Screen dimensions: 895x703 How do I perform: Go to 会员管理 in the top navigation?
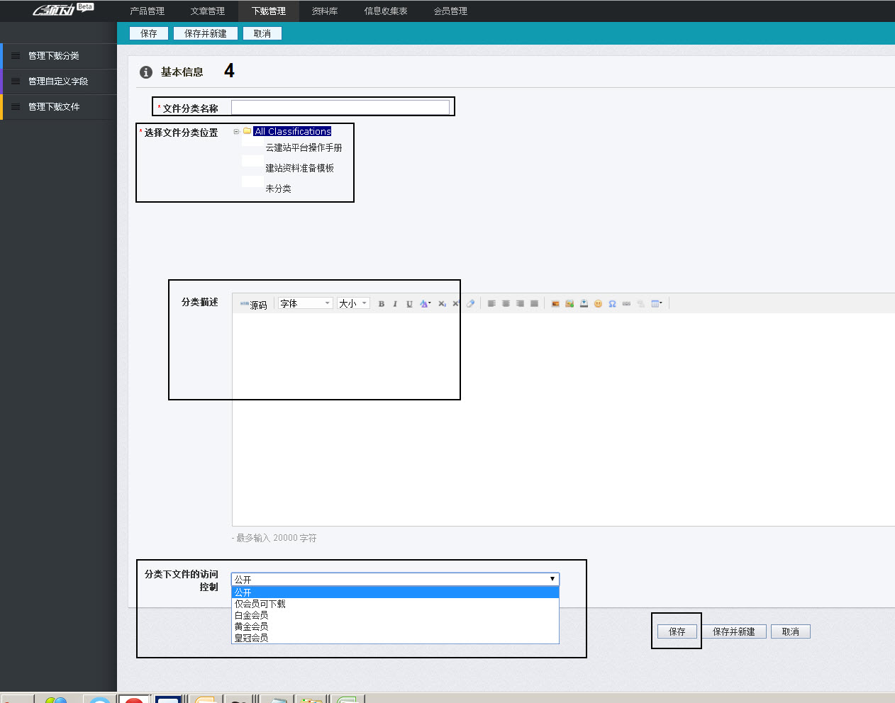(x=450, y=11)
